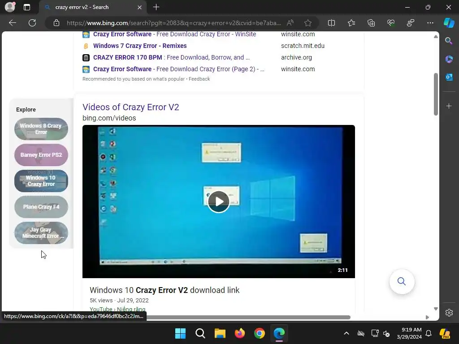
Task: Open Read aloud icon in address bar
Action: 290,23
